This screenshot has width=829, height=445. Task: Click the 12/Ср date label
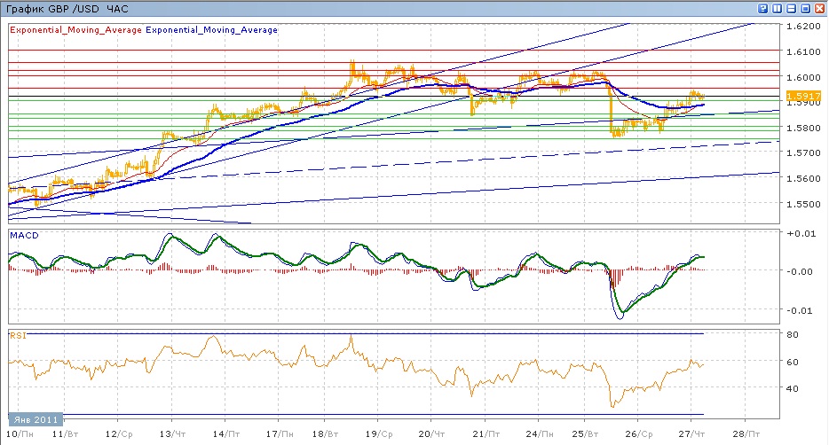tap(119, 433)
